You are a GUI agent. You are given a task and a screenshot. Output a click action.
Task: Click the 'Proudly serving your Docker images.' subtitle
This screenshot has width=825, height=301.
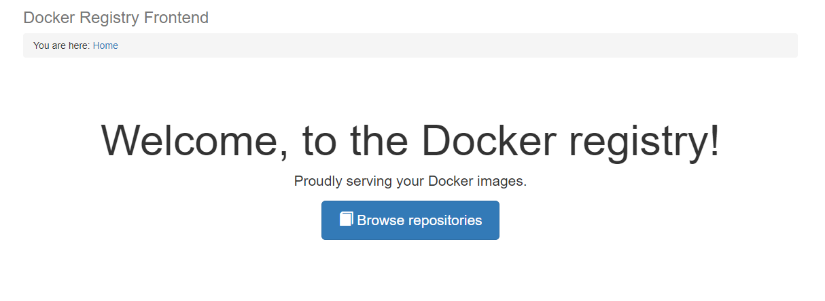point(410,181)
